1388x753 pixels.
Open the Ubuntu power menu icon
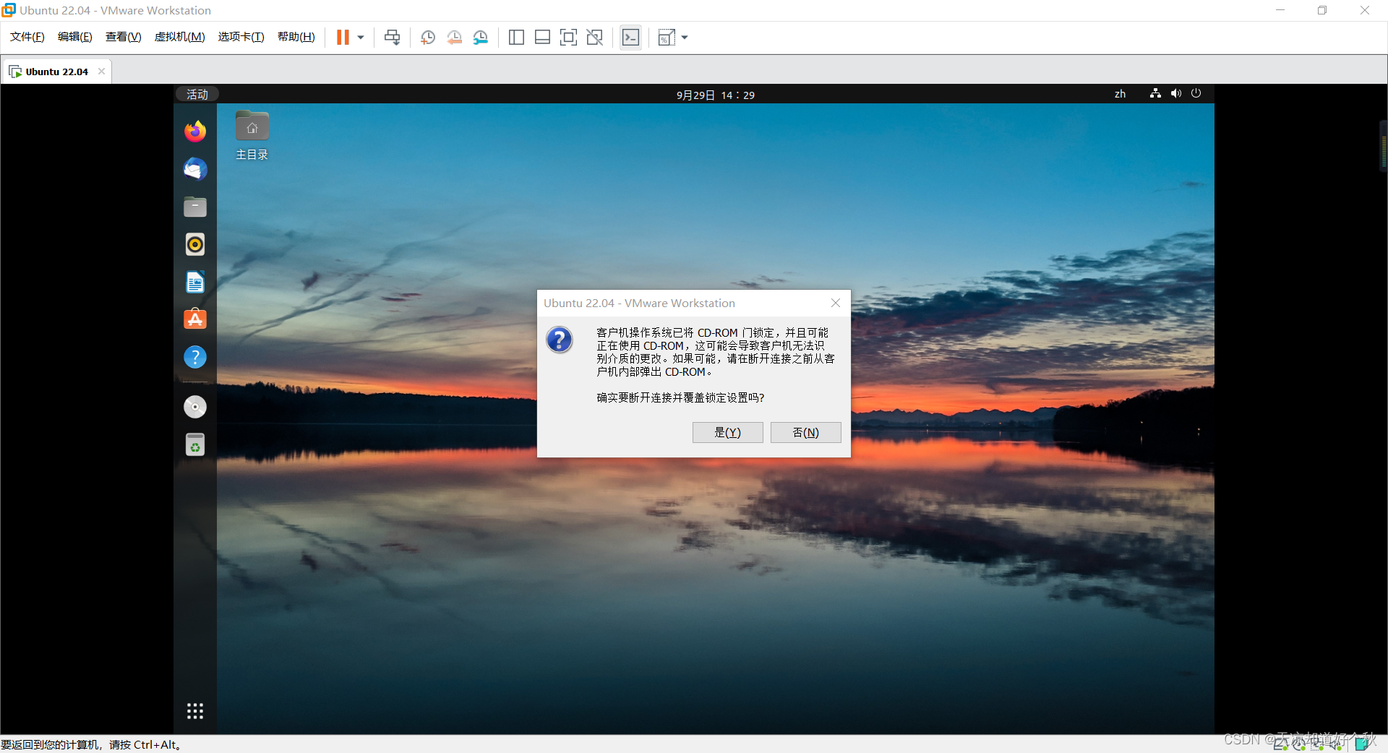pos(1196,93)
